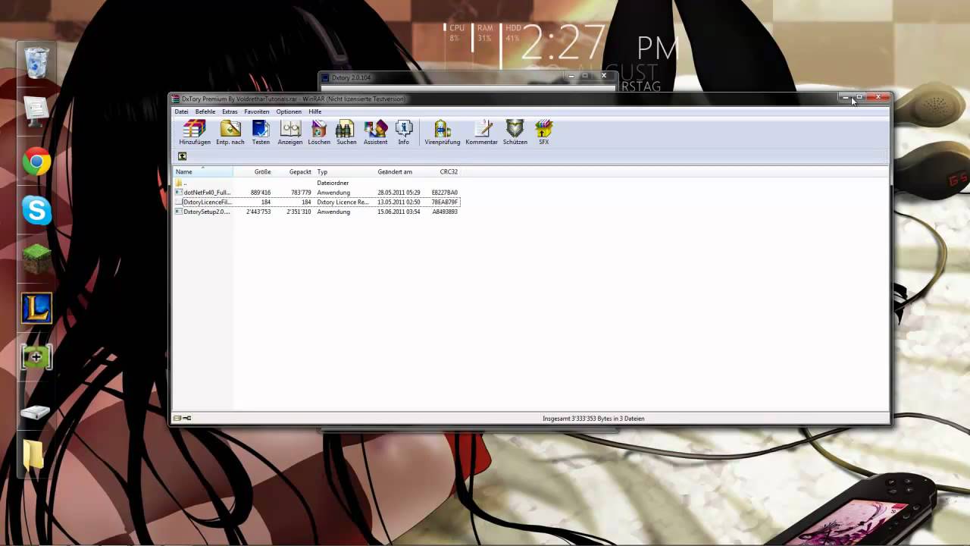Select the DxtorySetup2.0... file row
The width and height of the screenshot is (970, 546).
pos(317,212)
